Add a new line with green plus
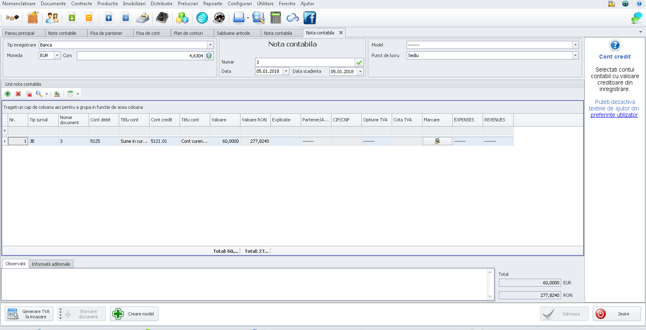The height and width of the screenshot is (330, 646). click(x=8, y=94)
